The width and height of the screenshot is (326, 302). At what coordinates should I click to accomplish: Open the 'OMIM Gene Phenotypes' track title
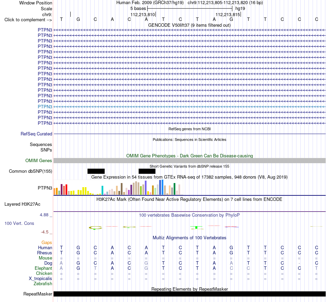[189, 156]
